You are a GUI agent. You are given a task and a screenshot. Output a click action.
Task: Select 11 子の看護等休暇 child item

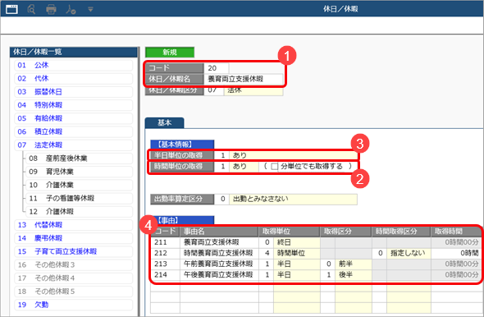(79, 198)
